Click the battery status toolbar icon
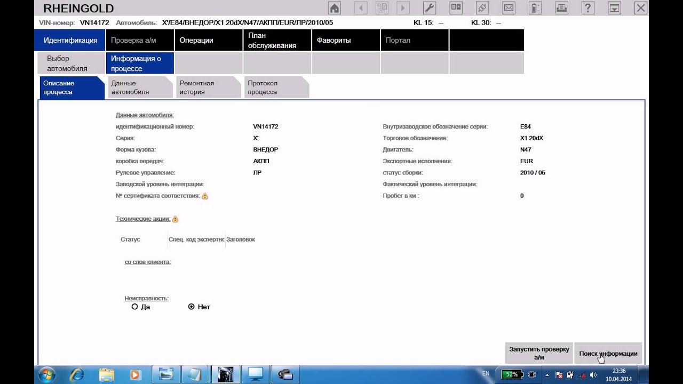This screenshot has height=384, width=683. pos(535,8)
